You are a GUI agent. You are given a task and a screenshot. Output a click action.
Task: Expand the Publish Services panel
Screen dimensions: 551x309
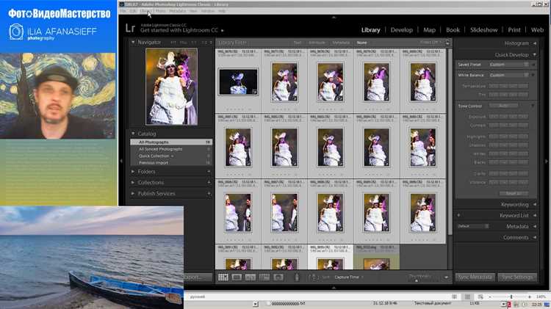click(x=133, y=194)
